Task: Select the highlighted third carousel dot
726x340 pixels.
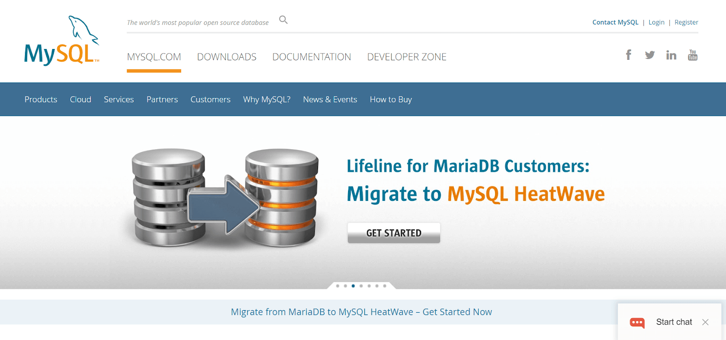Action: [353, 286]
